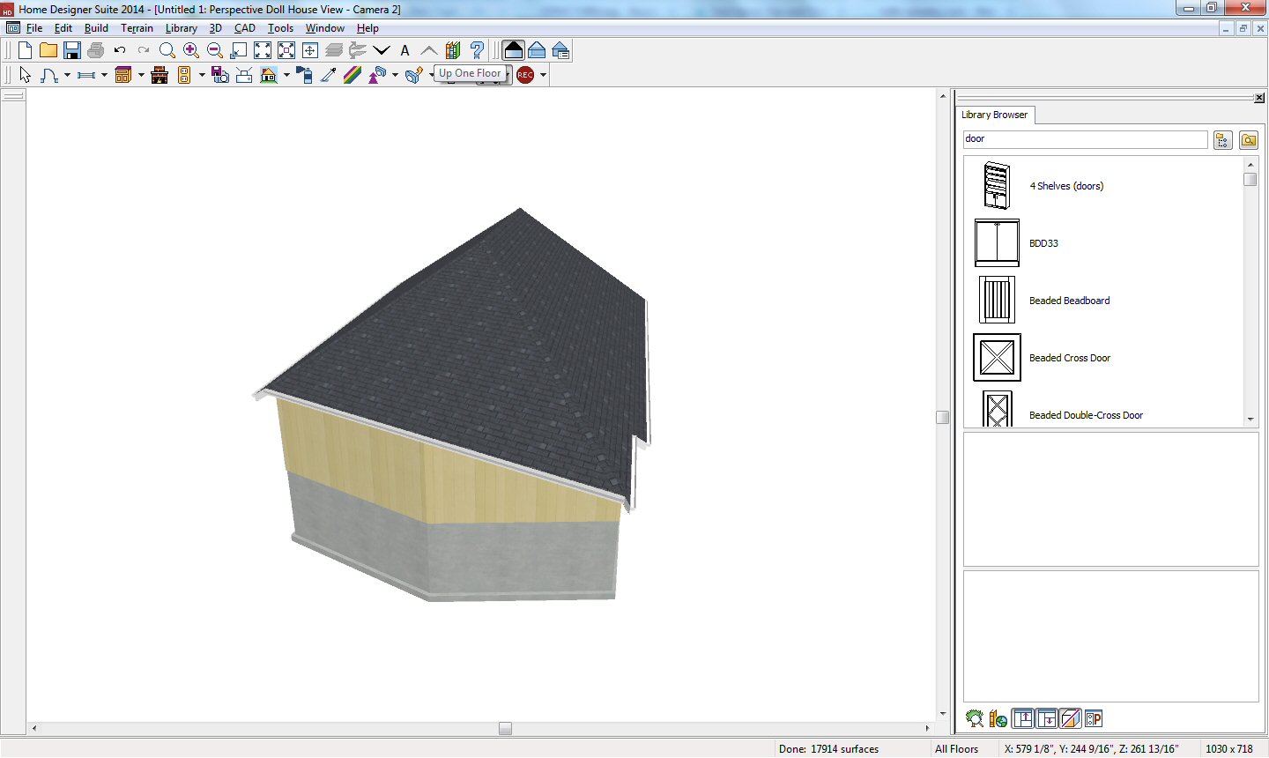1269x758 pixels.
Task: Click the library search field containing 'door'
Action: pos(1084,139)
